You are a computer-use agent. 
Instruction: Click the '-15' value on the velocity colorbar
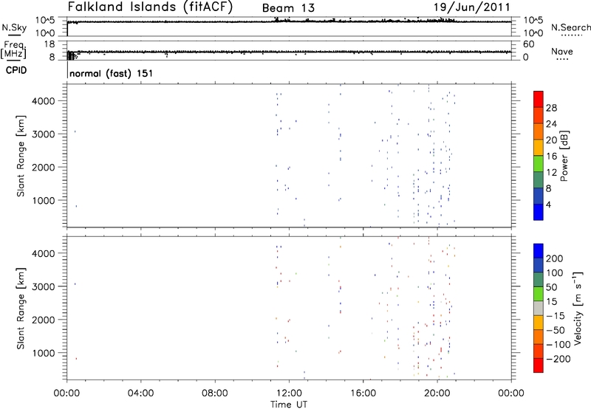point(556,316)
